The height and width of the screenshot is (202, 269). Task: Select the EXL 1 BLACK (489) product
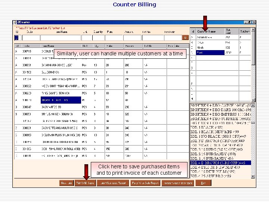pyautogui.click(x=221, y=128)
